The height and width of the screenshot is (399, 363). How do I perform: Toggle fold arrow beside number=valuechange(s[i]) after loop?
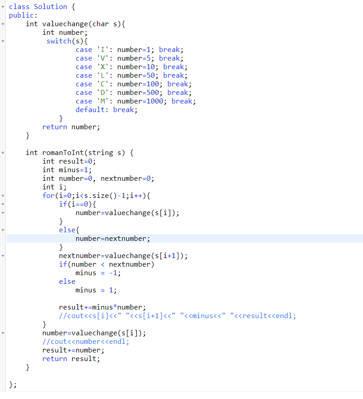3,333
